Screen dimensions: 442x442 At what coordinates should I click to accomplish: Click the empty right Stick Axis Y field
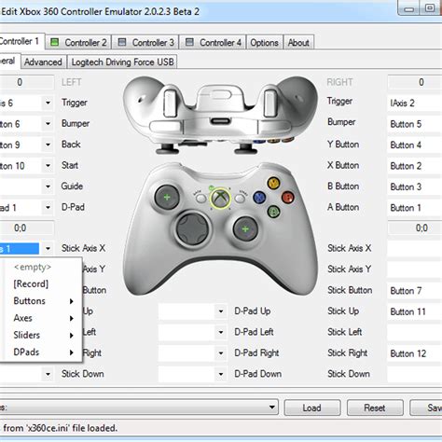415,269
